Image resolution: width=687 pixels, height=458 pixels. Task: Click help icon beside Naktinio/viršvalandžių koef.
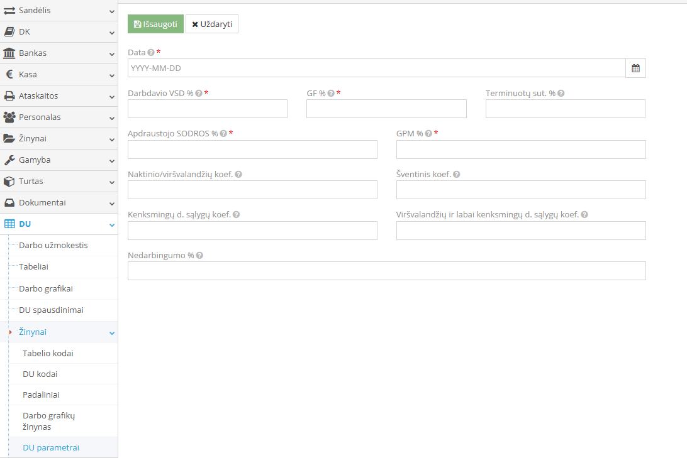(x=238, y=174)
